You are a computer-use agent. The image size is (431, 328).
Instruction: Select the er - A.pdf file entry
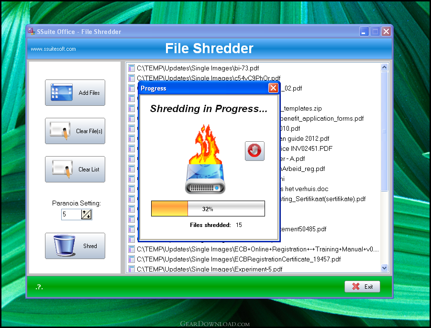(x=293, y=159)
